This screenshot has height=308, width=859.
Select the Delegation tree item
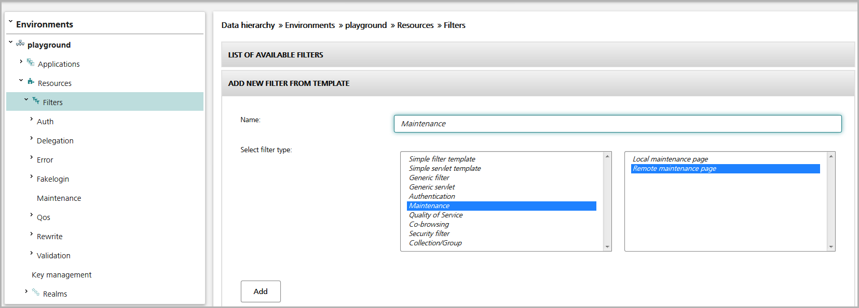point(55,141)
